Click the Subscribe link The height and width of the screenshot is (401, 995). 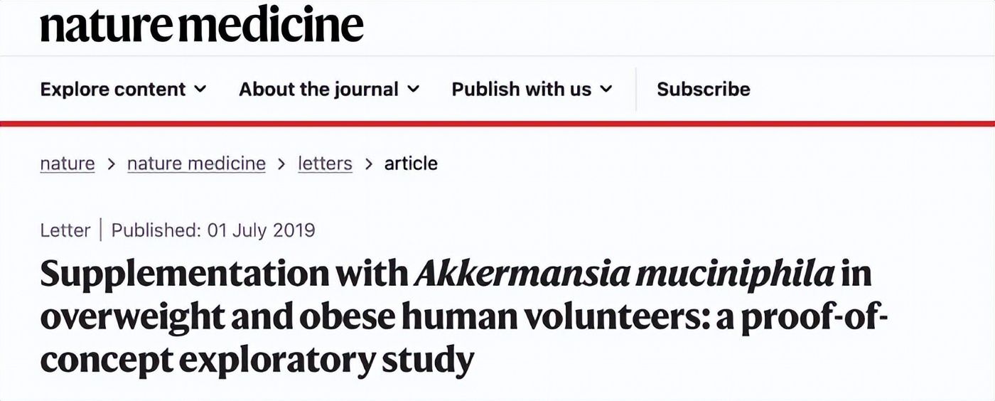pos(703,89)
